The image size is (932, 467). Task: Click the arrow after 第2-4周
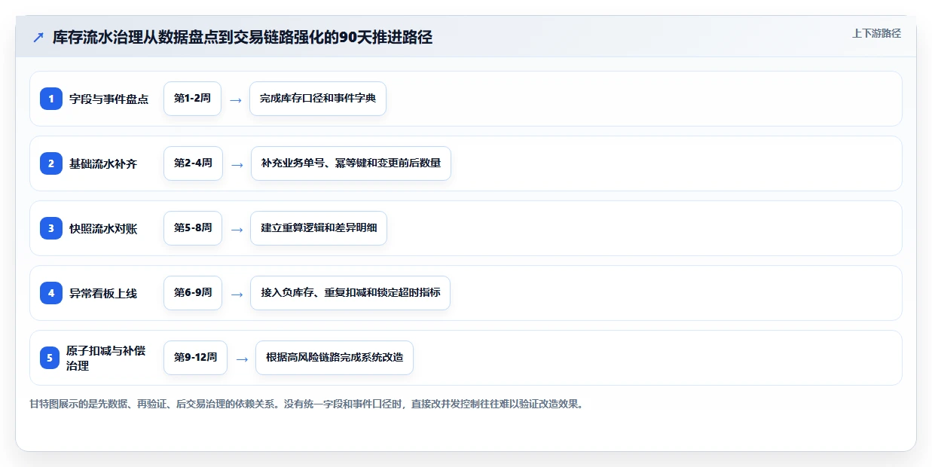pyautogui.click(x=237, y=164)
